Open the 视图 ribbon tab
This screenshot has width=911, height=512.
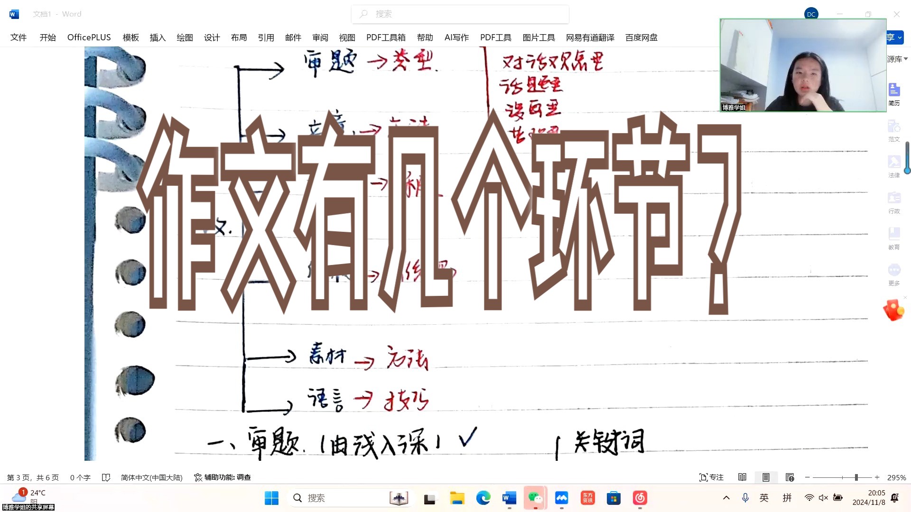click(347, 37)
